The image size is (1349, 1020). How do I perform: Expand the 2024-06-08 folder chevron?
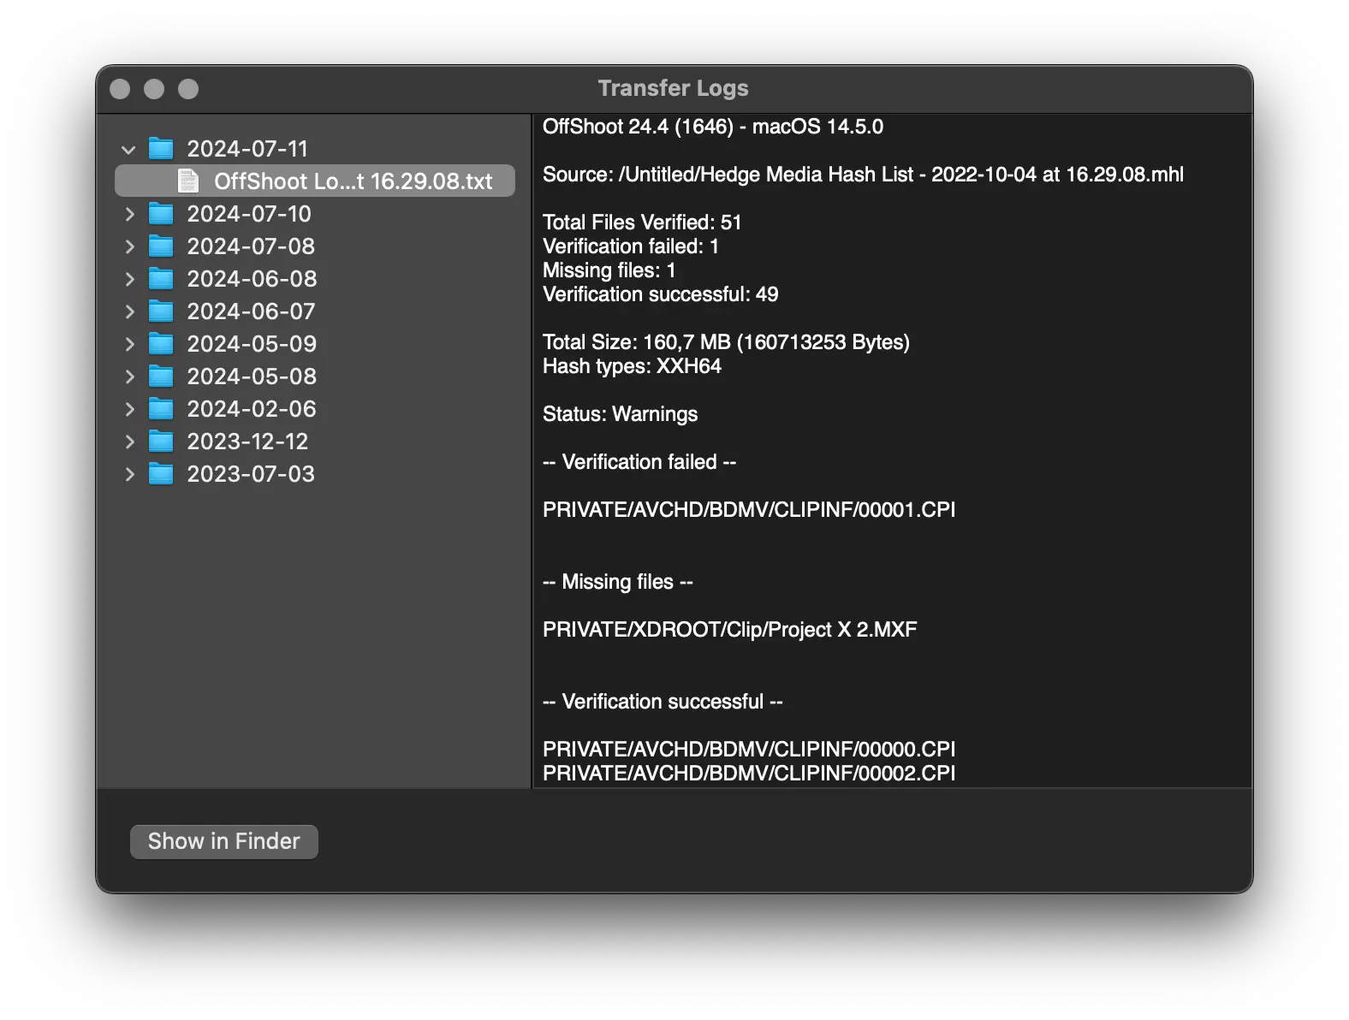point(129,279)
